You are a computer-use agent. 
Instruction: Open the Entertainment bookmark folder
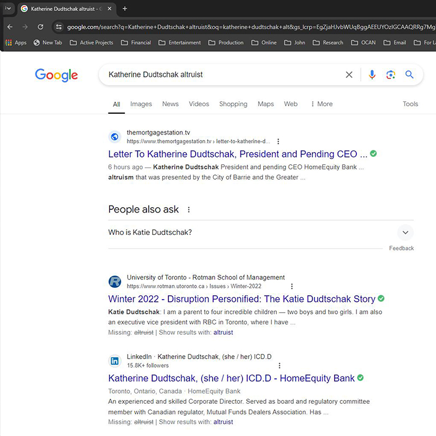[180, 43]
